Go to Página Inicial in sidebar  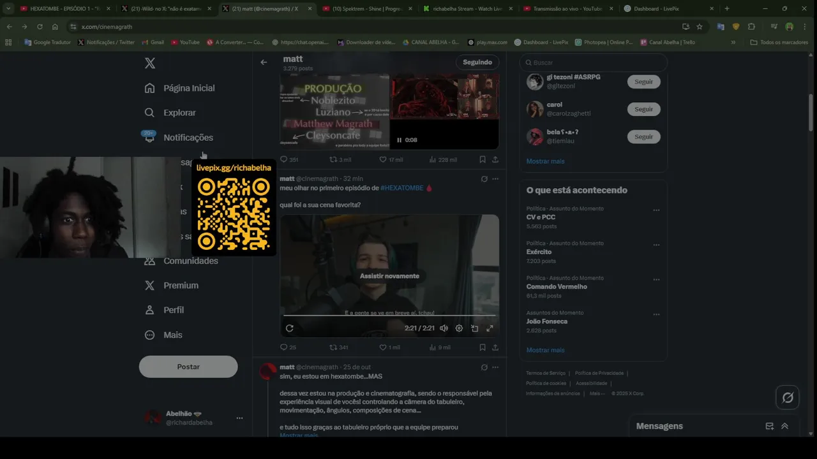tap(179, 88)
